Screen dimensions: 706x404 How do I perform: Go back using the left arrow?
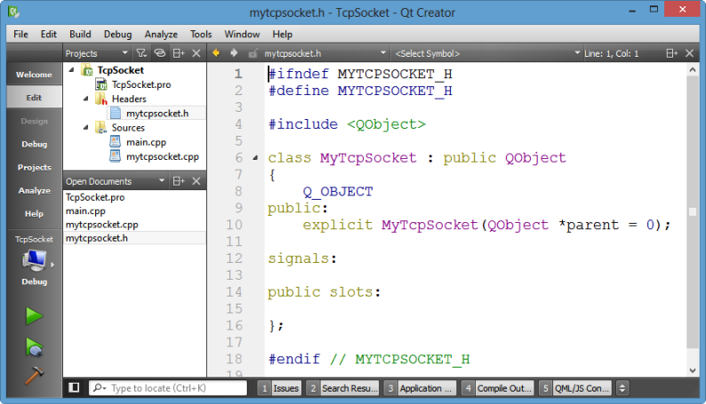[216, 53]
